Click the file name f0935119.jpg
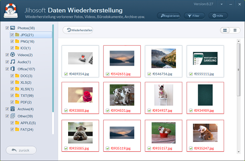The height and width of the screenshot is (161, 245). (121, 148)
